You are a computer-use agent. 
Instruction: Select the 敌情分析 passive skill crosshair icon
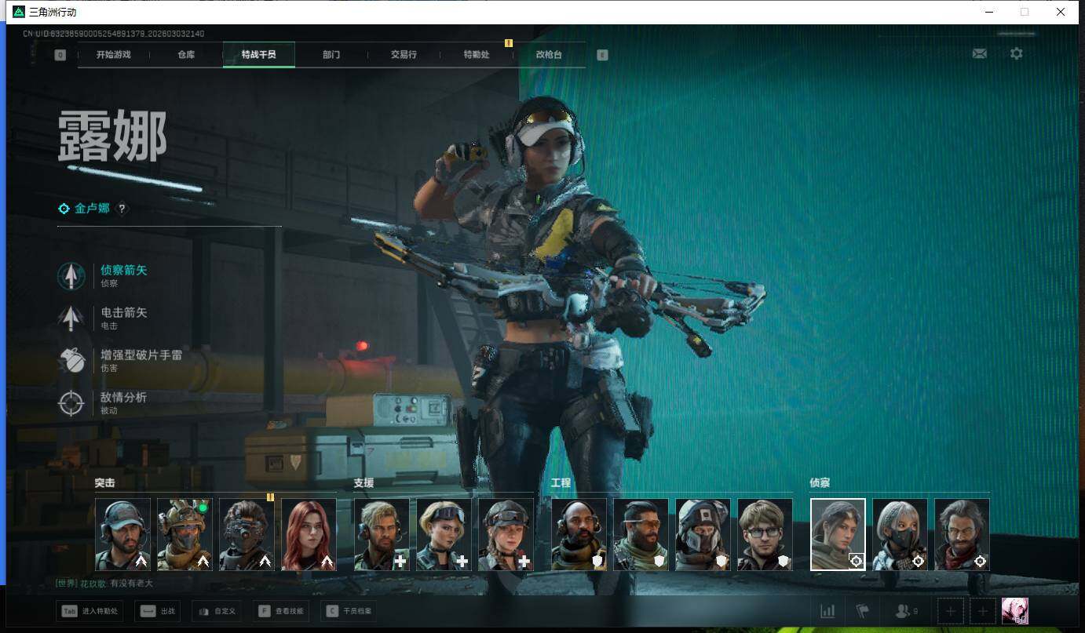[71, 402]
